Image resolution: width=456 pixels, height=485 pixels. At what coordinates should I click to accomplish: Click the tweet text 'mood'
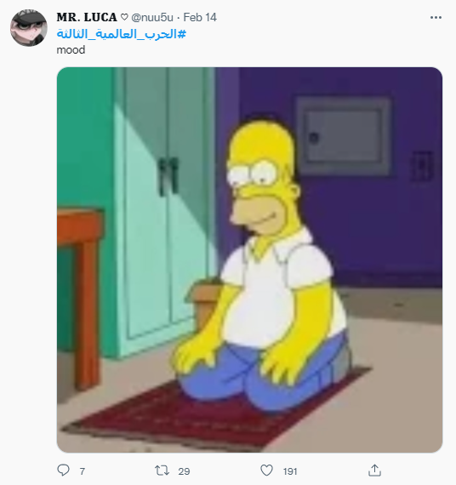71,50
